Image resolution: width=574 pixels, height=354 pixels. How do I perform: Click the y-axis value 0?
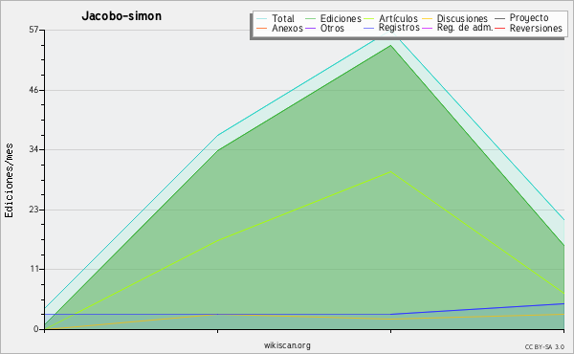pyautogui.click(x=36, y=329)
